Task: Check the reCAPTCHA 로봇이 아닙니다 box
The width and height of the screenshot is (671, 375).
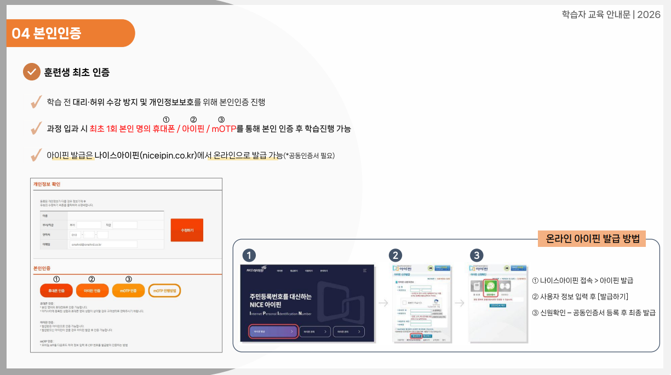Action: pos(405,302)
